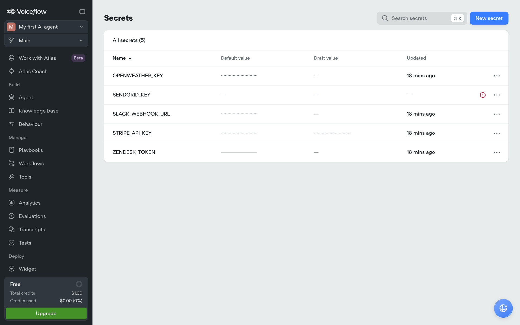Open Workflows

pos(46,163)
